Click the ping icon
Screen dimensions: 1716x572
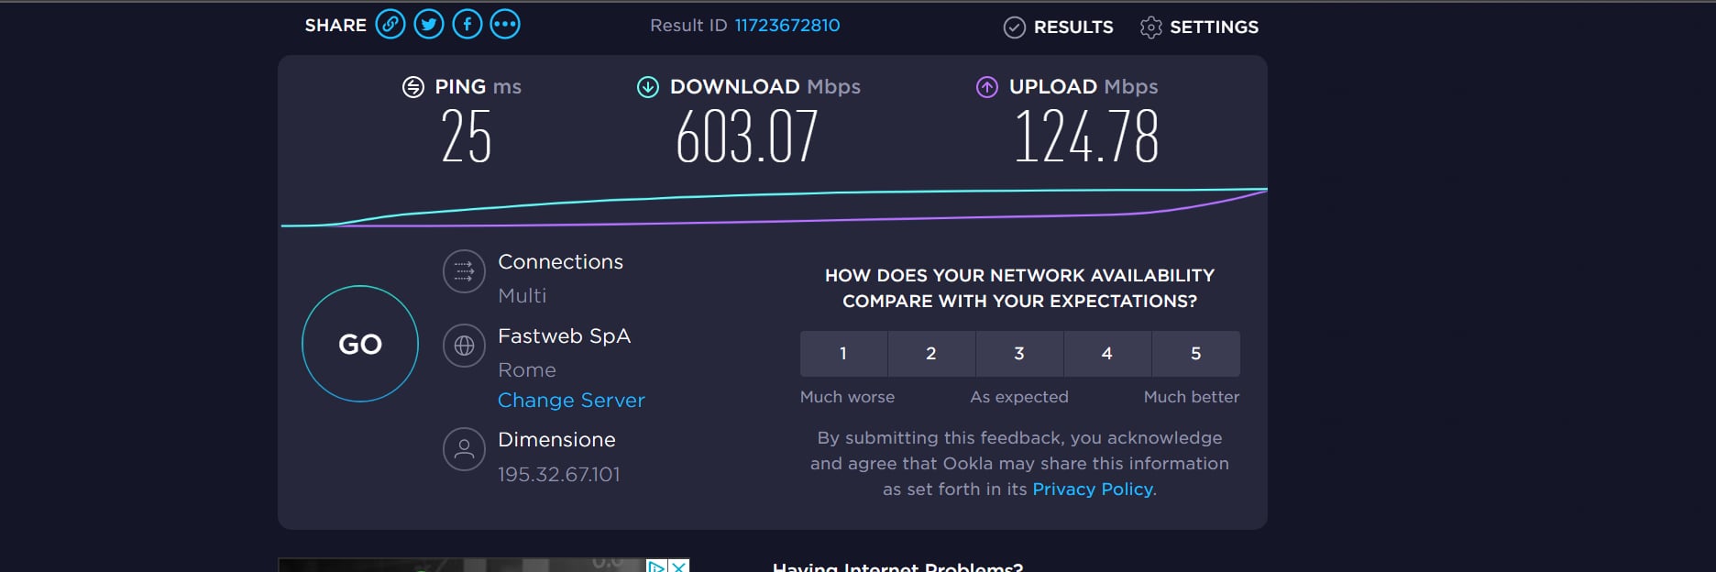tap(413, 87)
